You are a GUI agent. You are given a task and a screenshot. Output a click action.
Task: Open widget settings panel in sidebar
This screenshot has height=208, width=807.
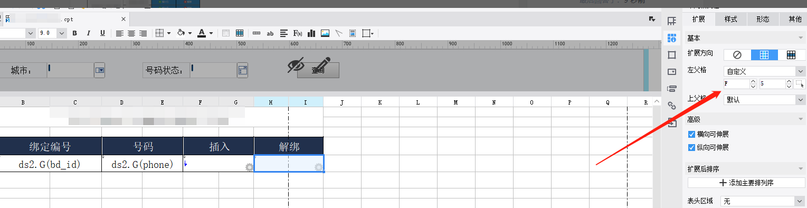coord(672,72)
